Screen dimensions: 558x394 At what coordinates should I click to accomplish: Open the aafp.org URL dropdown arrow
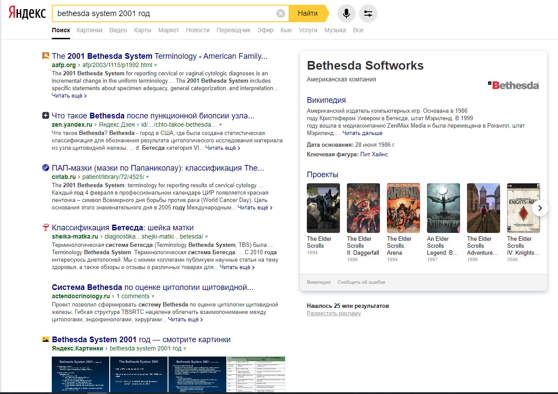(x=156, y=65)
